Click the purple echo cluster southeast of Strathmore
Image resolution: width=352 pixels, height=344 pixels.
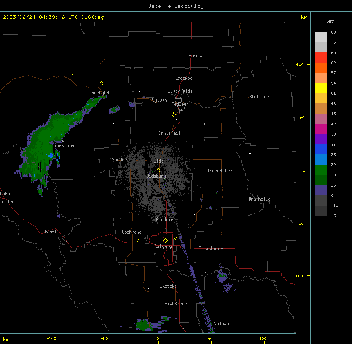click(x=223, y=277)
